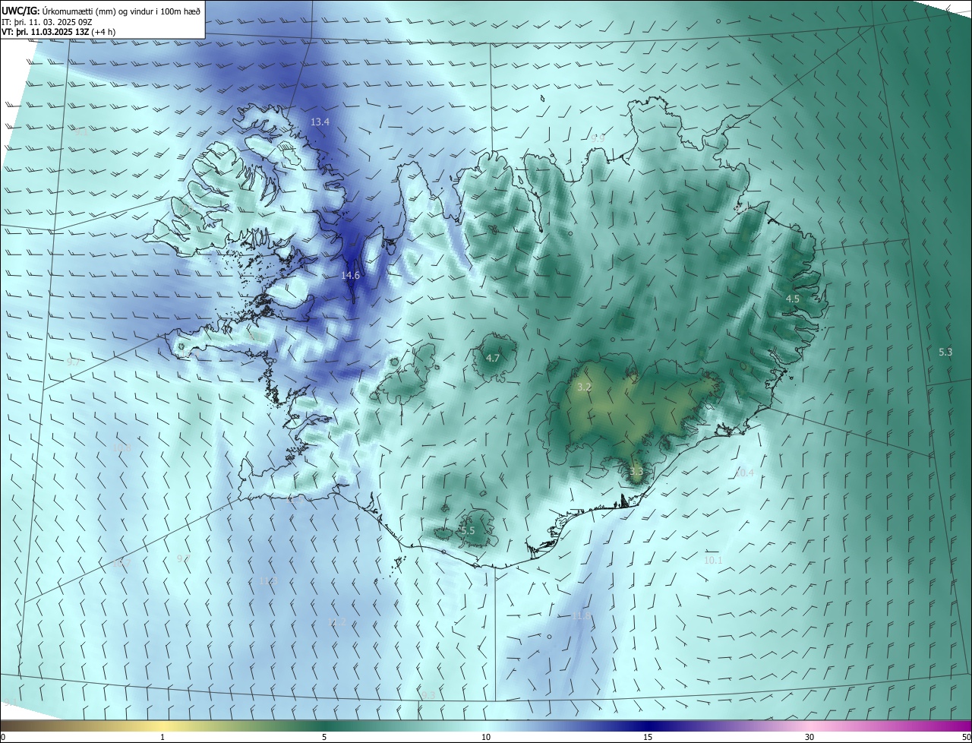Click the 10.7 value label
The height and width of the screenshot is (743, 972).
click(x=121, y=563)
